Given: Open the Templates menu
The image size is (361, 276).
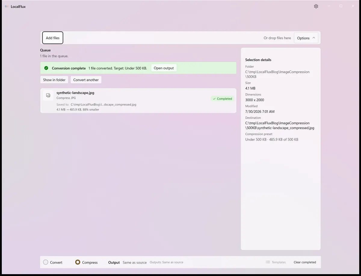Looking at the screenshot, I should 276,262.
